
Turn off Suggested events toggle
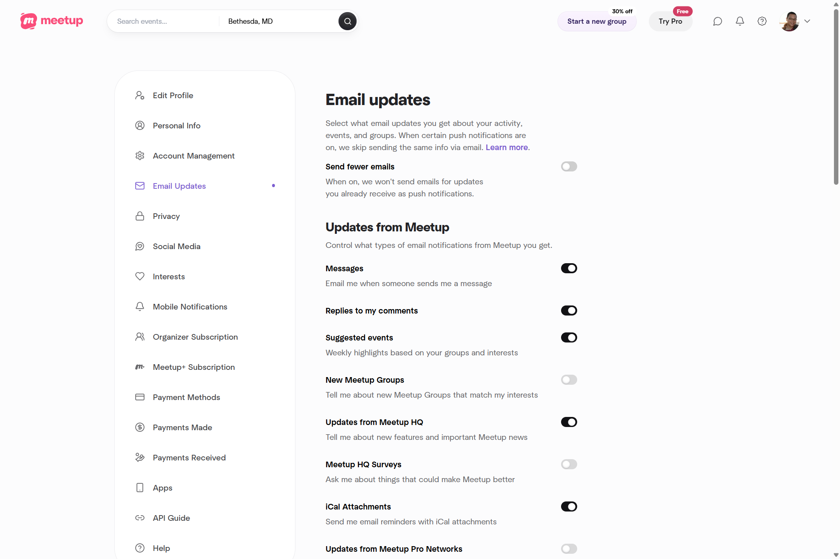(x=569, y=338)
